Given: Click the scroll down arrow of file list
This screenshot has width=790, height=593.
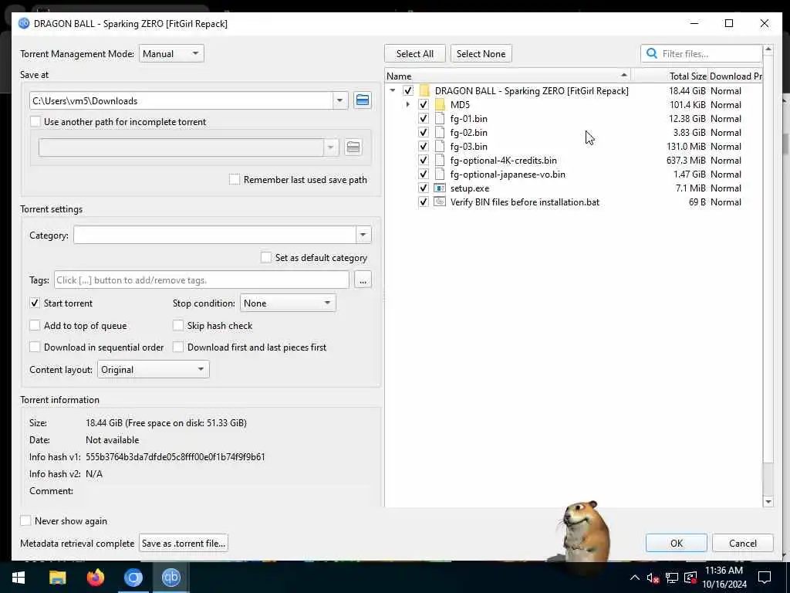Looking at the screenshot, I should [768, 501].
